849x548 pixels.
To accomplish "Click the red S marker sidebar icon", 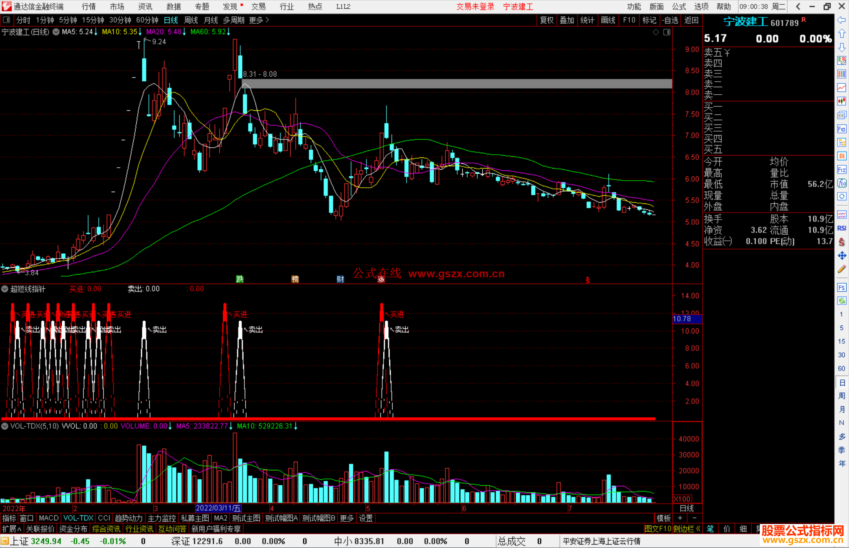I will [842, 242].
